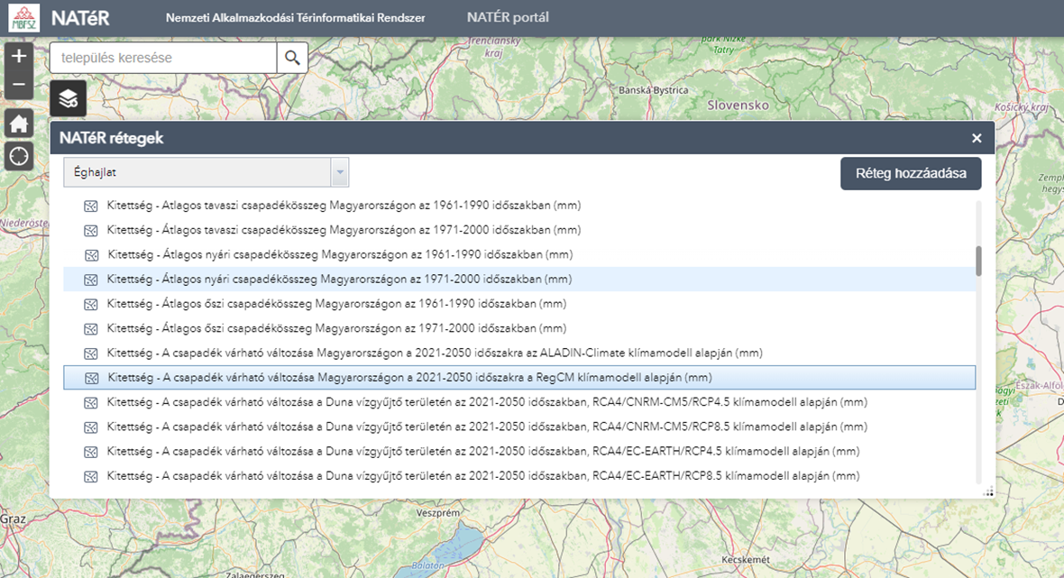Image resolution: width=1064 pixels, height=578 pixels.
Task: Click the magnifier search button
Action: [292, 58]
